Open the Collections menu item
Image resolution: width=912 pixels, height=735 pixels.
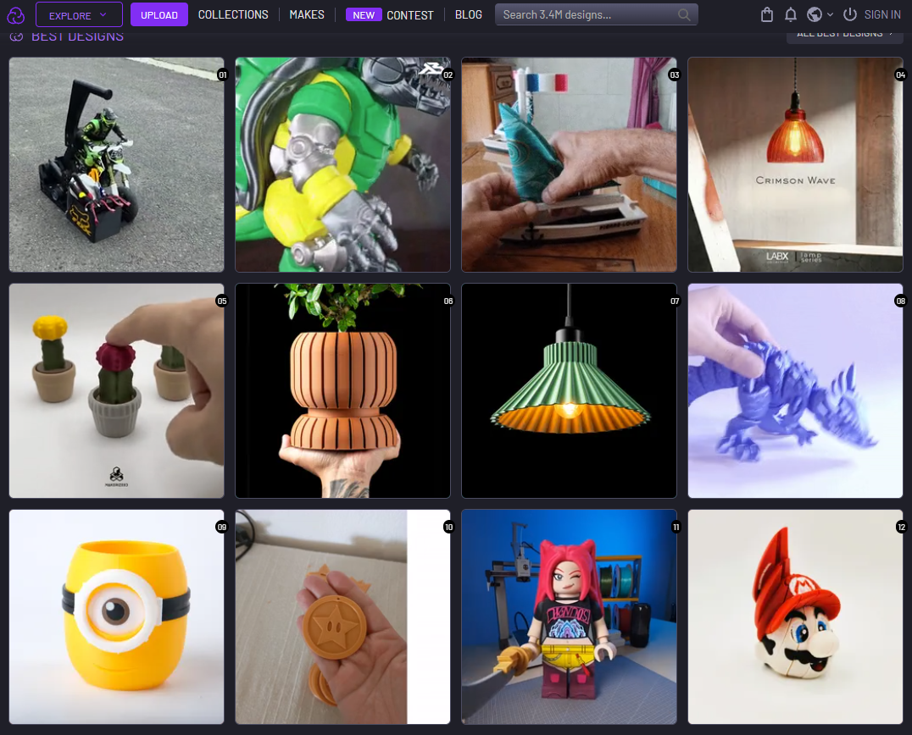(x=233, y=14)
